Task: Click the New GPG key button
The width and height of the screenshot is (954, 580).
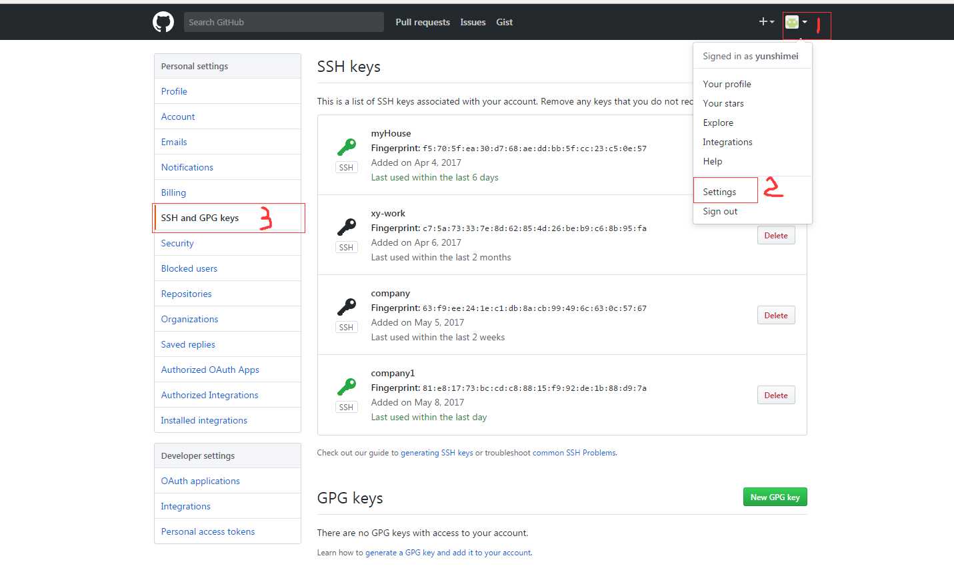Action: pos(775,497)
